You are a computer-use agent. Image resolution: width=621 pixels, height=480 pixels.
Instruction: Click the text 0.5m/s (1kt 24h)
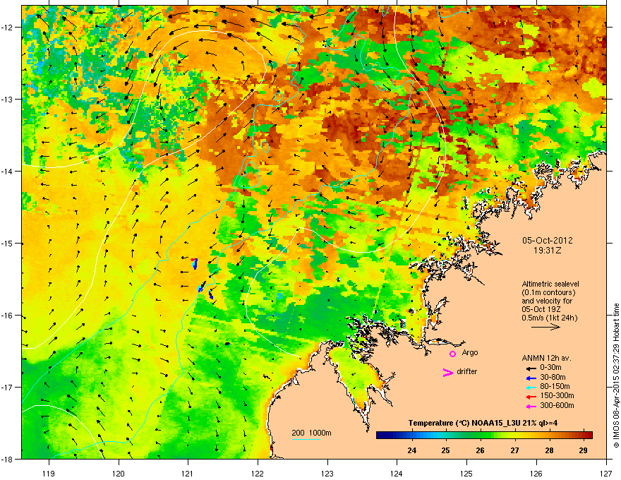tap(549, 318)
